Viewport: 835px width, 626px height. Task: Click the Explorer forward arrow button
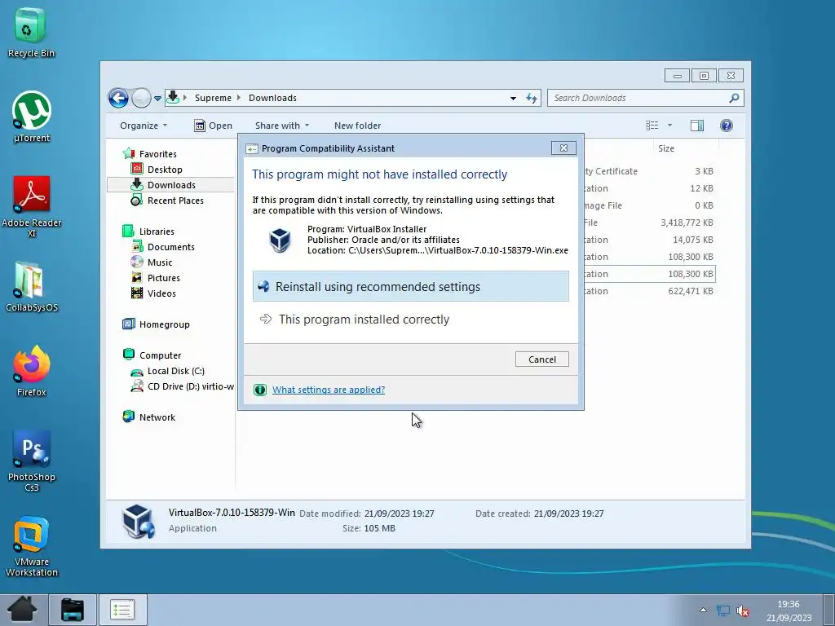coord(141,98)
